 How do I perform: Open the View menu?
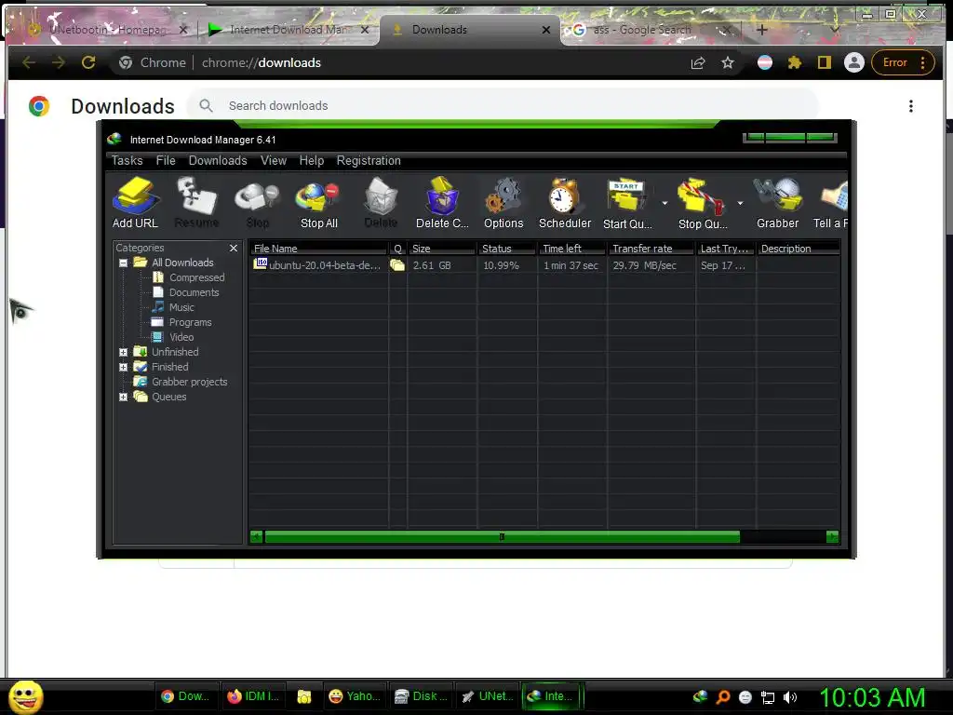[274, 160]
